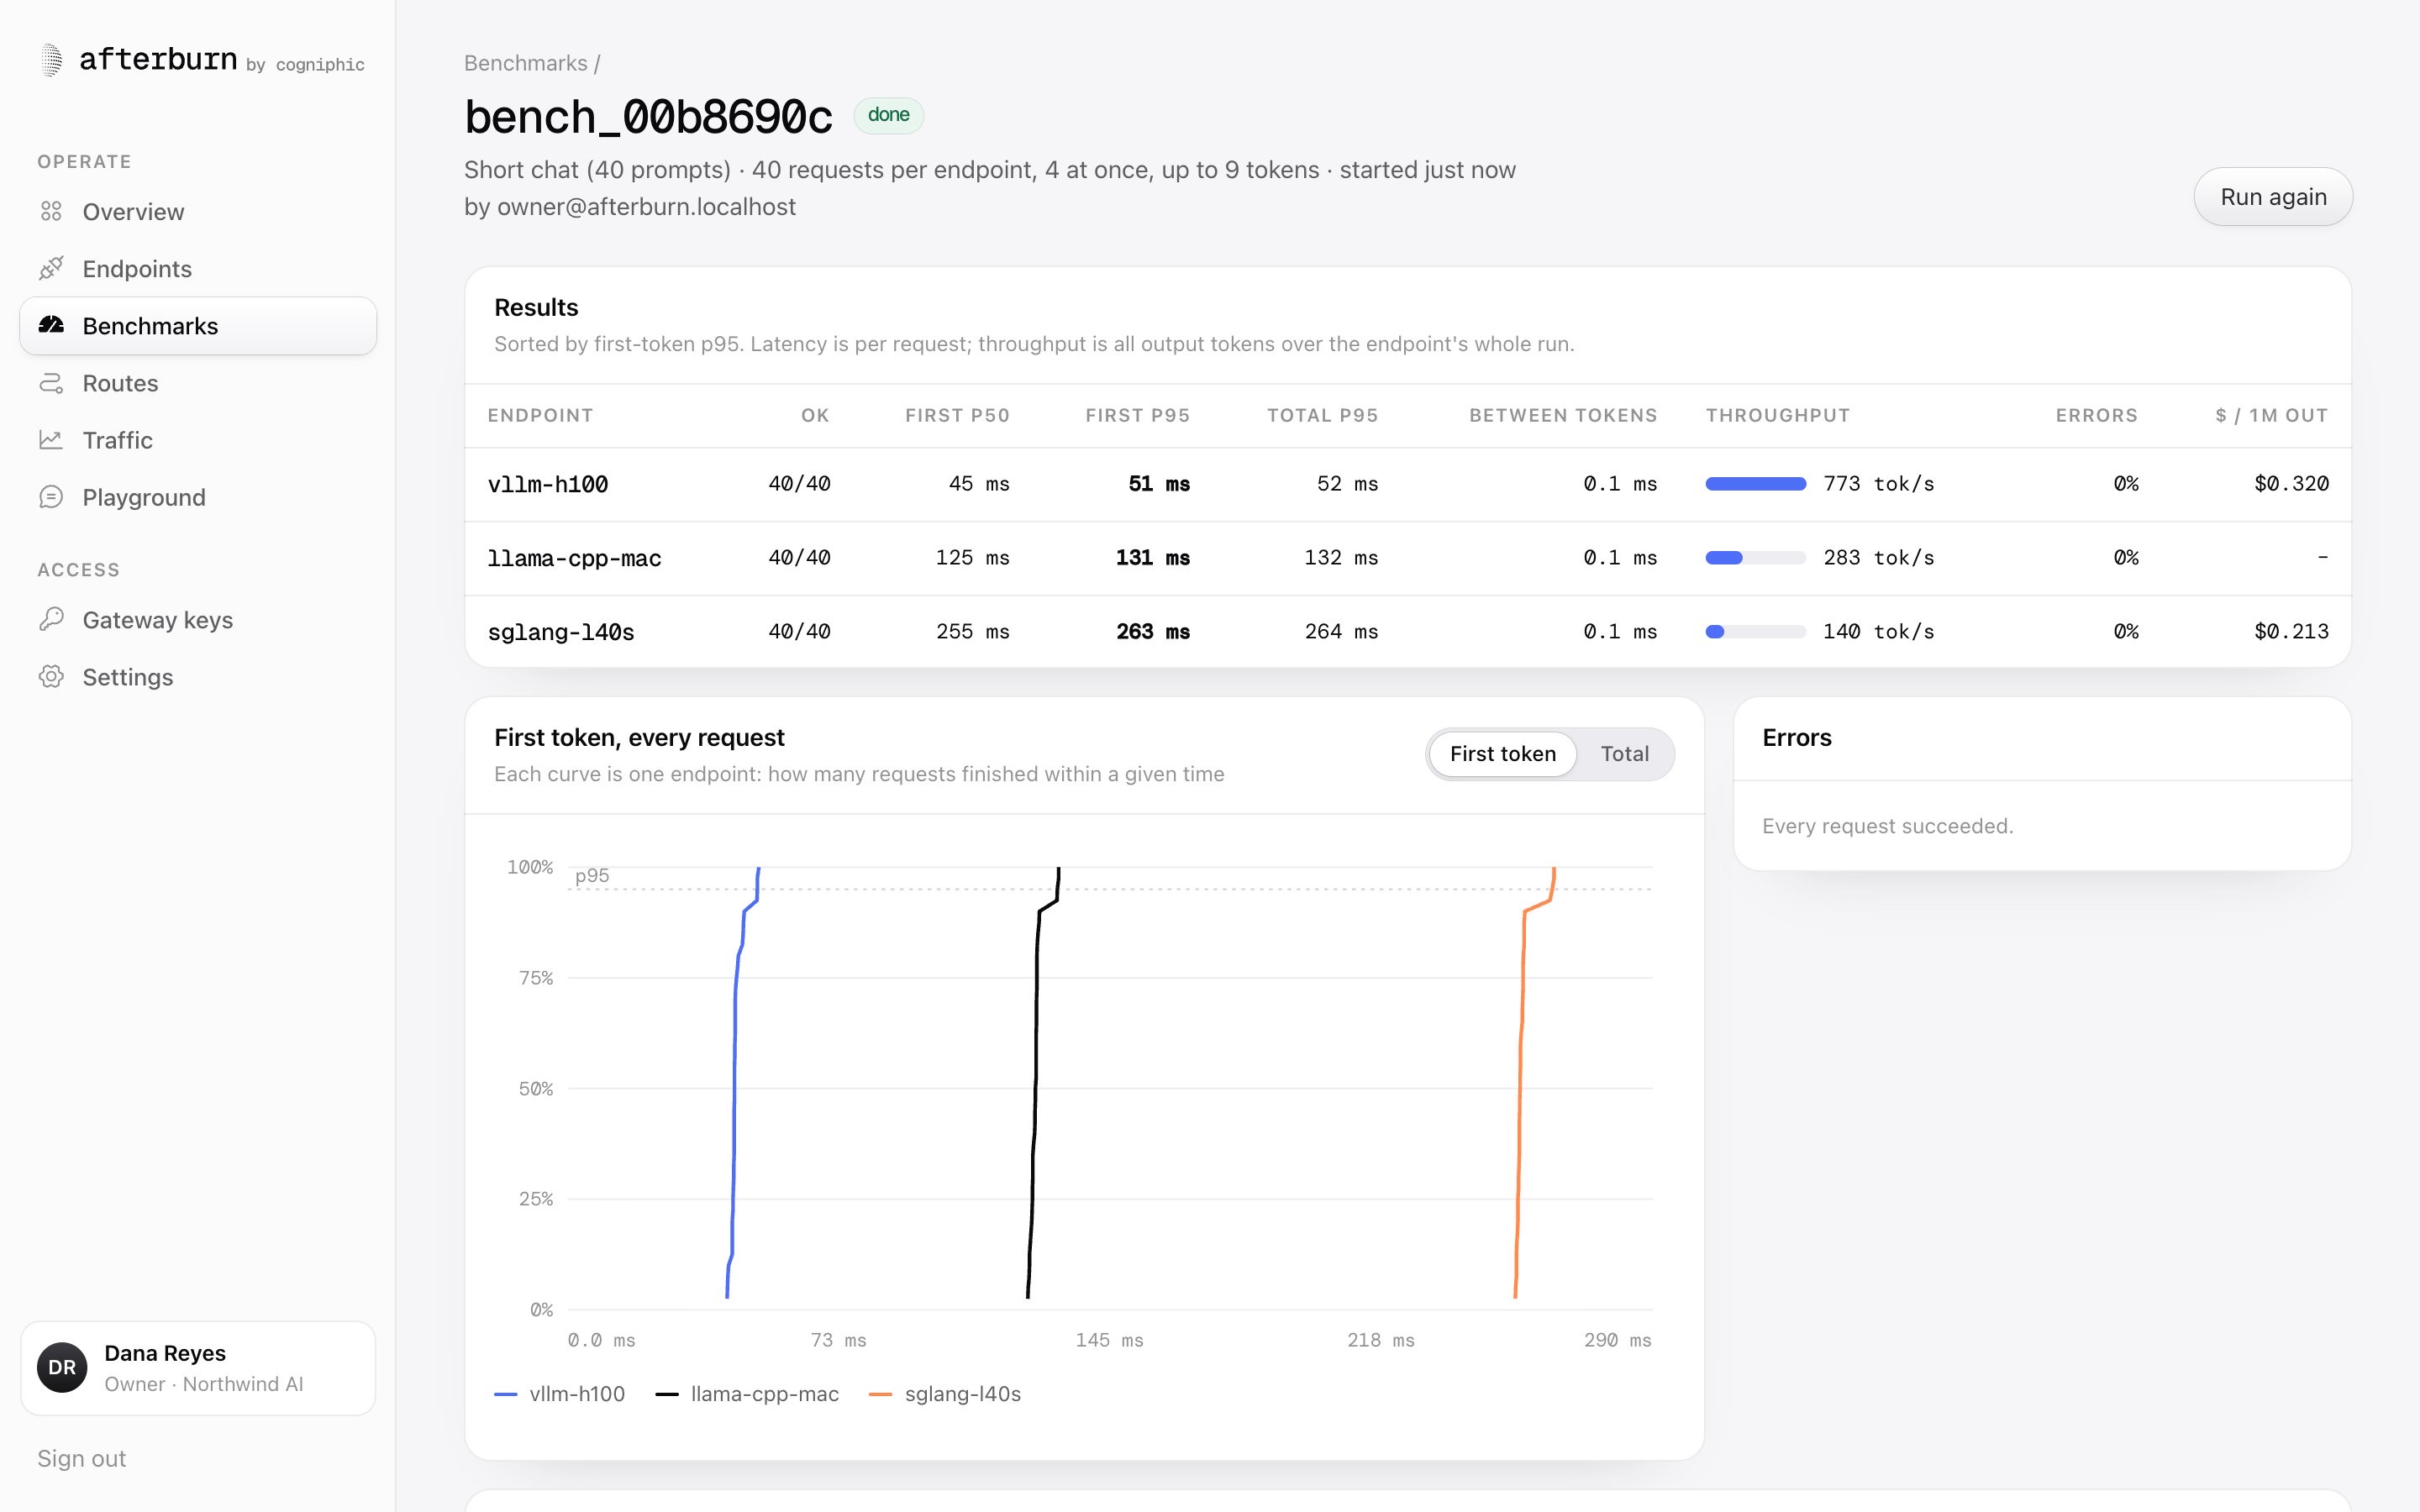2420x1512 pixels.
Task: Click the Benchmarks gauge icon
Action: 51,325
